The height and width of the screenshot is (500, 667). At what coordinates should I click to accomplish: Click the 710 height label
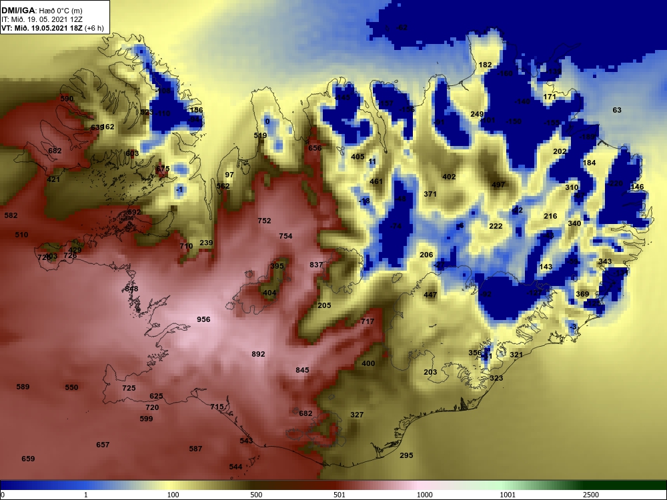[x=186, y=246]
